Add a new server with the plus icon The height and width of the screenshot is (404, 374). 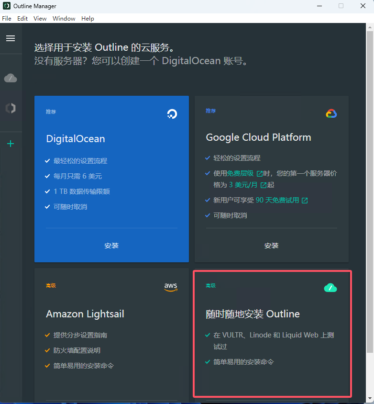pos(11,144)
